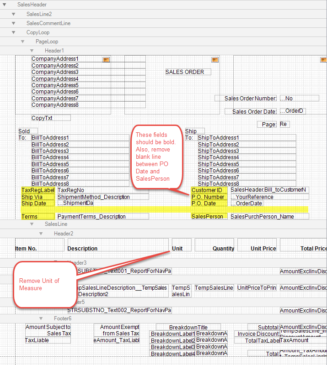Select the P.O. Date label
The height and width of the screenshot is (365, 327).
[x=209, y=203]
